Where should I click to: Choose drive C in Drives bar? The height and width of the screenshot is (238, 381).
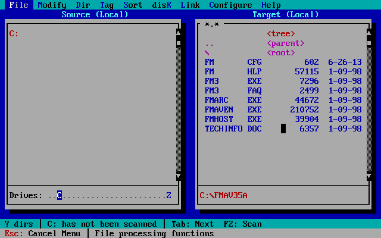(60, 195)
